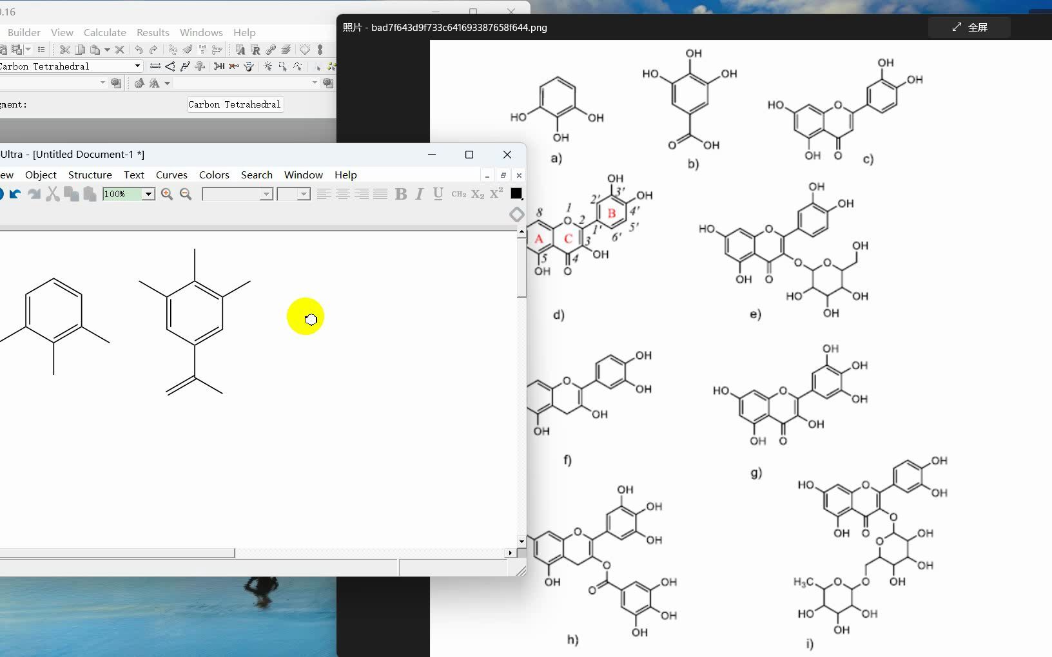
Task: Enable underline text formatting
Action: pos(438,193)
